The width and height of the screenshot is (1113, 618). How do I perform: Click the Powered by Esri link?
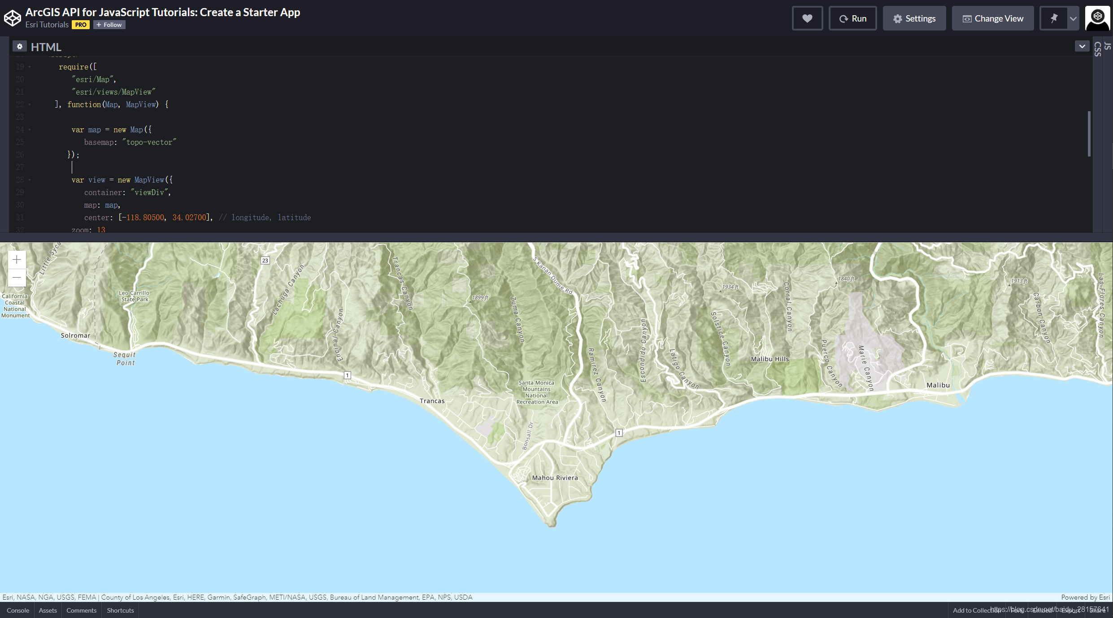pos(1085,597)
